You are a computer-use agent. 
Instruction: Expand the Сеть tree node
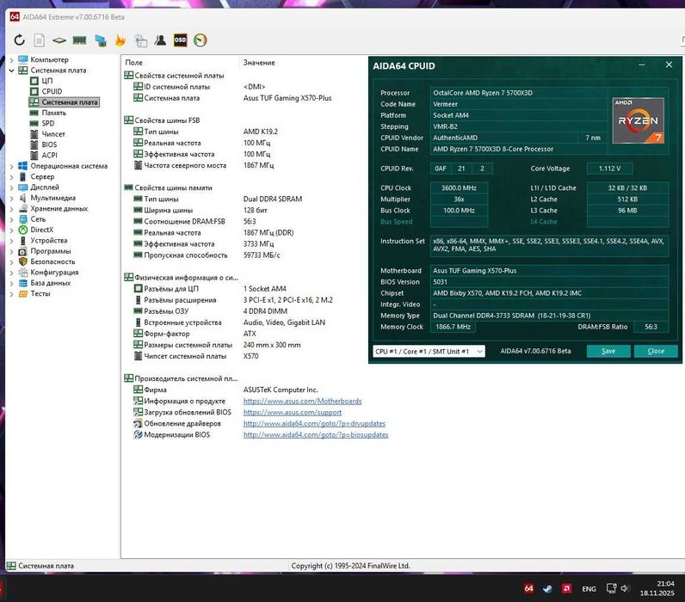click(x=12, y=219)
